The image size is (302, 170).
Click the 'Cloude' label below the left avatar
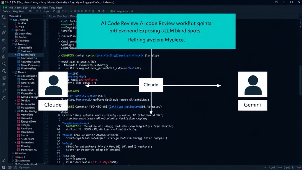pos(53,105)
